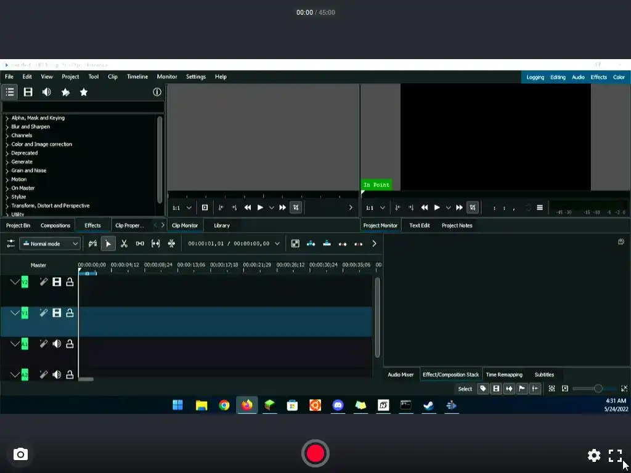Expand Transform, Distort and Perspective category
Viewport: 631px width, 473px height.
(x=7, y=206)
